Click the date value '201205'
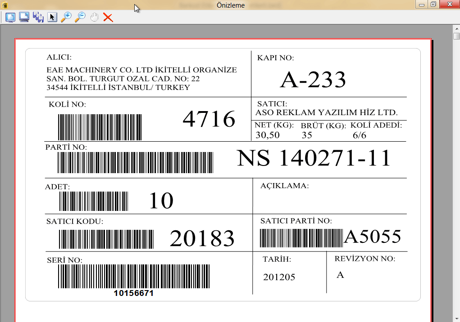This screenshot has height=322, width=460. pos(279,277)
